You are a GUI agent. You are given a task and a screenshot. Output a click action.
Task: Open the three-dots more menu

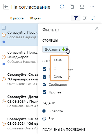click(x=92, y=7)
